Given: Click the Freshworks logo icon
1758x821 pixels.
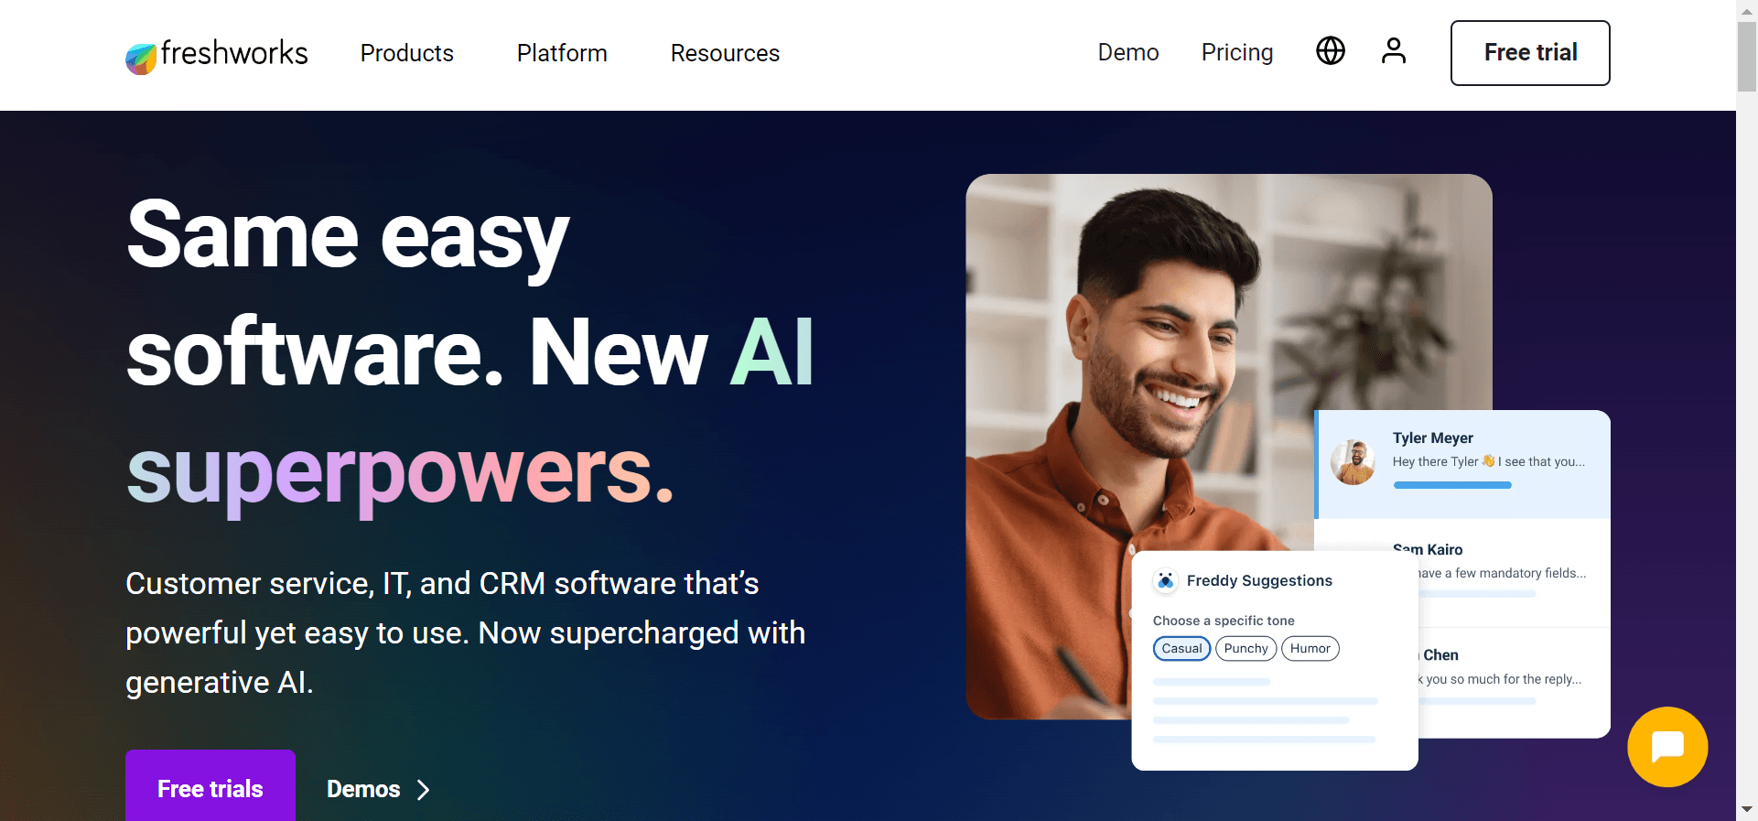Looking at the screenshot, I should [x=141, y=59].
